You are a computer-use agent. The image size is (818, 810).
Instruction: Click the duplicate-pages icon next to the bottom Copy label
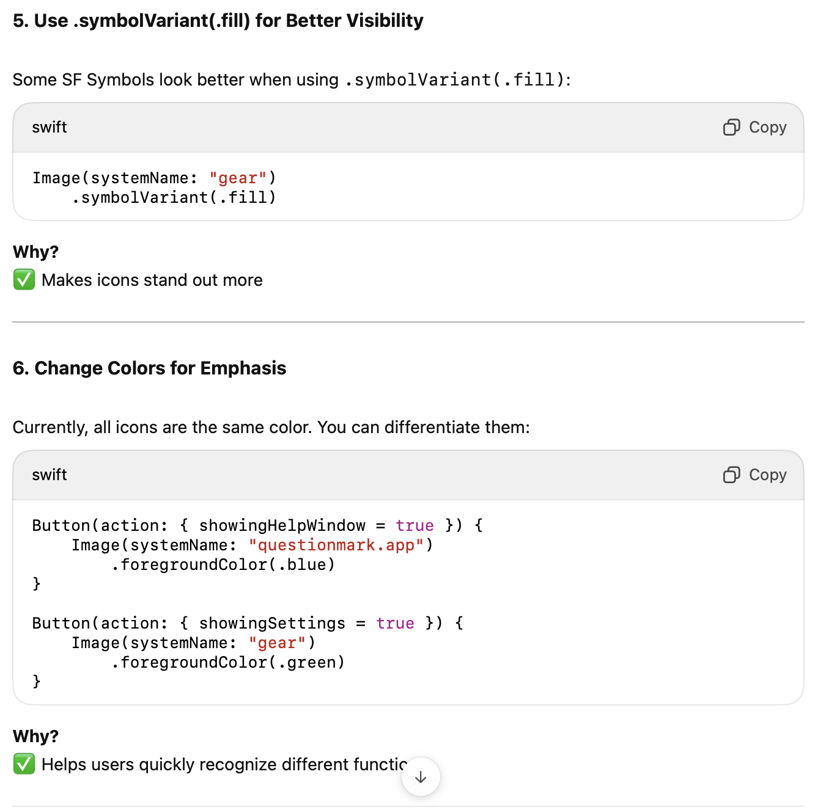[x=731, y=475]
